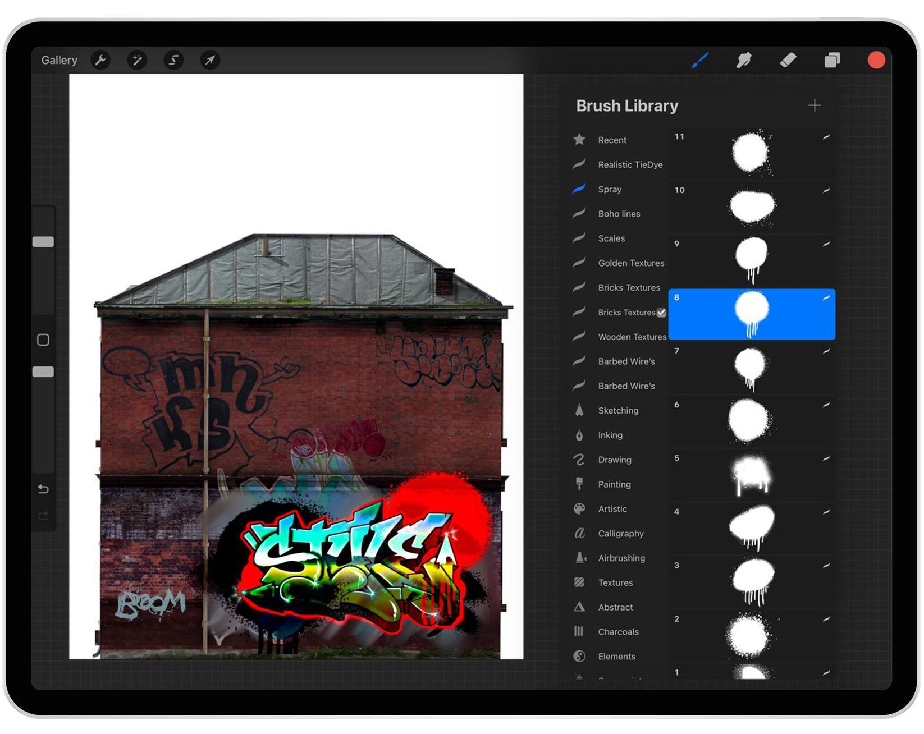Viewport: 924px width, 734px height.
Task: Open the red active color swatch
Action: [x=876, y=60]
